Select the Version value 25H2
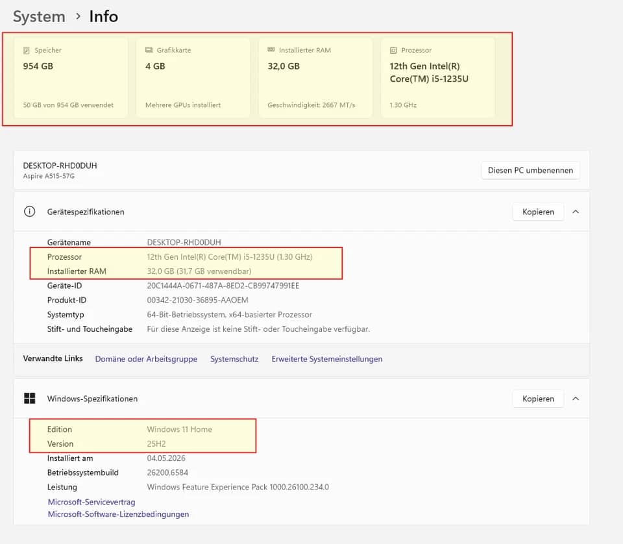The image size is (623, 544). coord(156,444)
